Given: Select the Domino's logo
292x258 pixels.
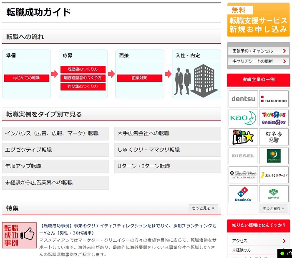Looking at the screenshot, I should point(243,194).
